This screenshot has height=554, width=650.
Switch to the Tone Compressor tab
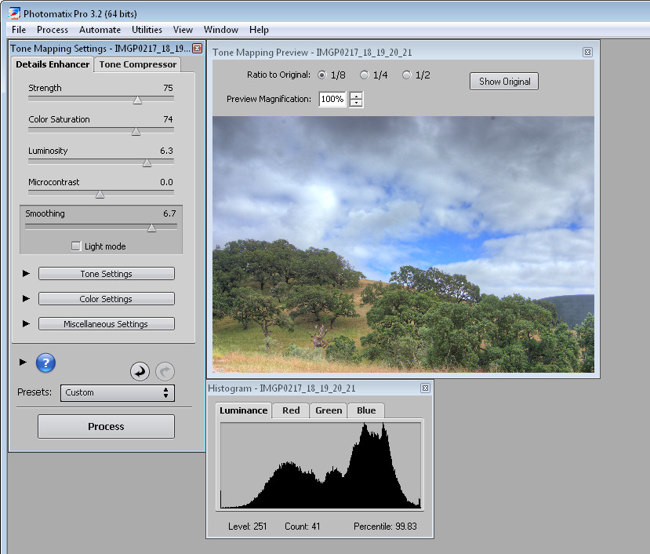point(138,64)
